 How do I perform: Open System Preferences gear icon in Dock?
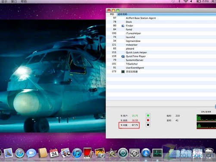pyautogui.click(x=135, y=153)
